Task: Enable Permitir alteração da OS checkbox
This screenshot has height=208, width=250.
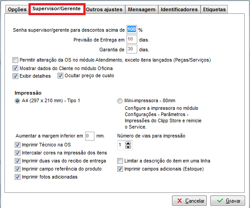Action: (15, 60)
